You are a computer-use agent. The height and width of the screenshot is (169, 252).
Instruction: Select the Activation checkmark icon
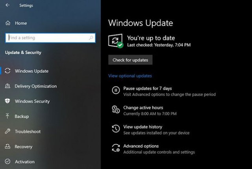(7, 162)
